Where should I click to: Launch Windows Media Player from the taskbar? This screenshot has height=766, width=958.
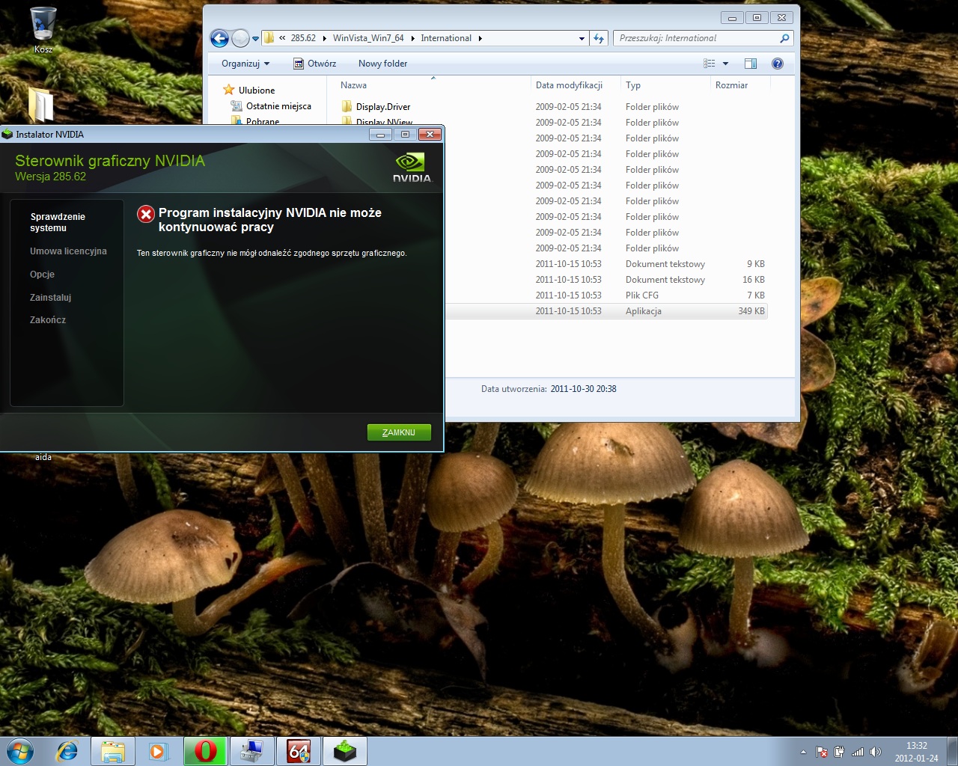[159, 751]
